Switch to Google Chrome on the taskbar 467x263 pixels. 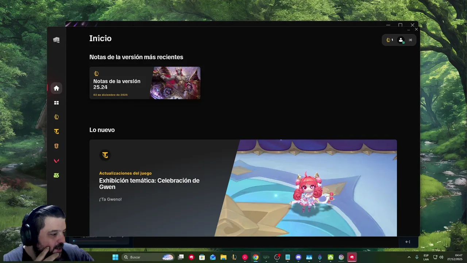(x=255, y=257)
